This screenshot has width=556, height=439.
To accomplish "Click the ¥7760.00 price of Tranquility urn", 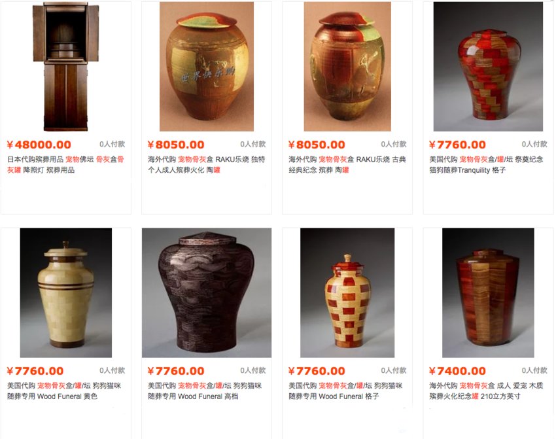I will (x=457, y=145).
